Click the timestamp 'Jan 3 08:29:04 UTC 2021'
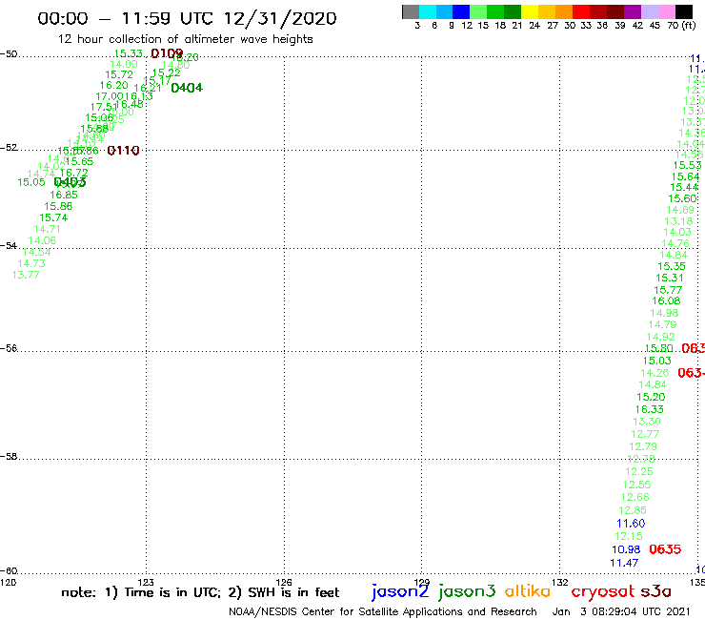705x620 pixels. 621,611
